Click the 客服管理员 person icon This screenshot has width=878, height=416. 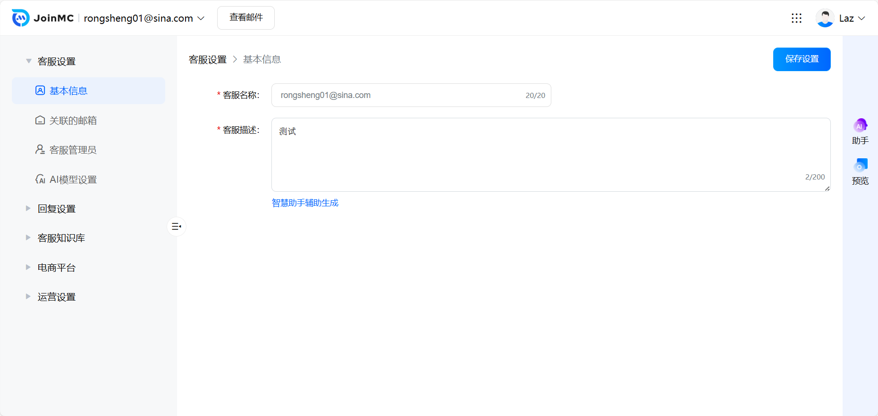coord(40,149)
